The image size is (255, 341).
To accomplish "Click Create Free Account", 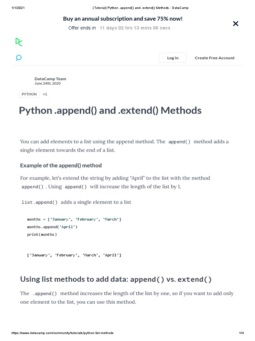I will (214, 58).
